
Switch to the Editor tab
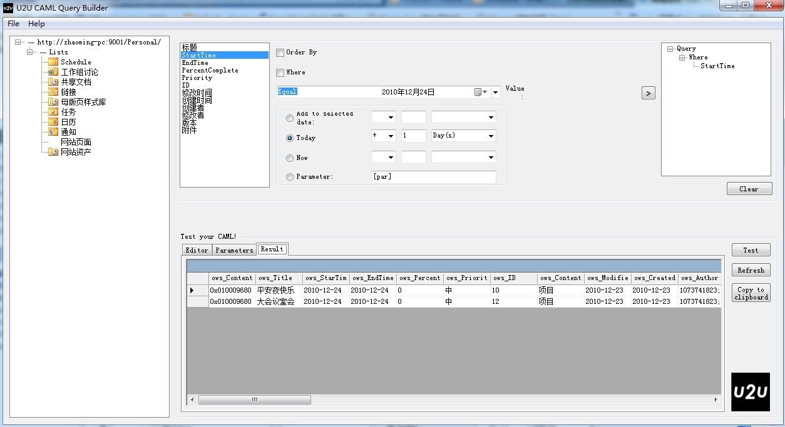[x=197, y=250]
